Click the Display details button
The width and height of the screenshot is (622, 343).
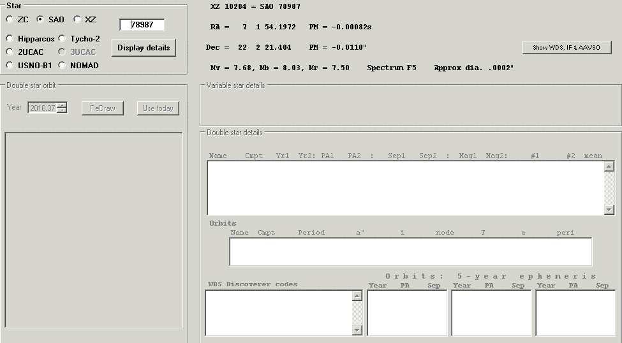point(144,48)
